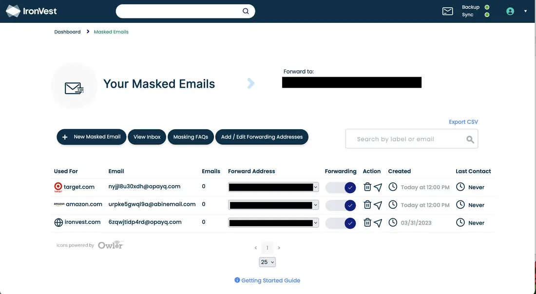Toggle forwarding for amazon.com email

(341, 205)
